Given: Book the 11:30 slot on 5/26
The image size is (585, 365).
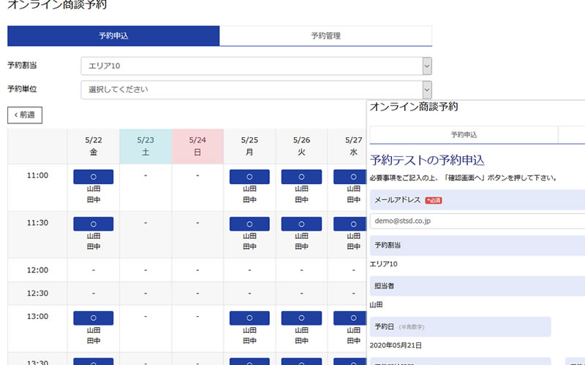Looking at the screenshot, I should [x=301, y=224].
